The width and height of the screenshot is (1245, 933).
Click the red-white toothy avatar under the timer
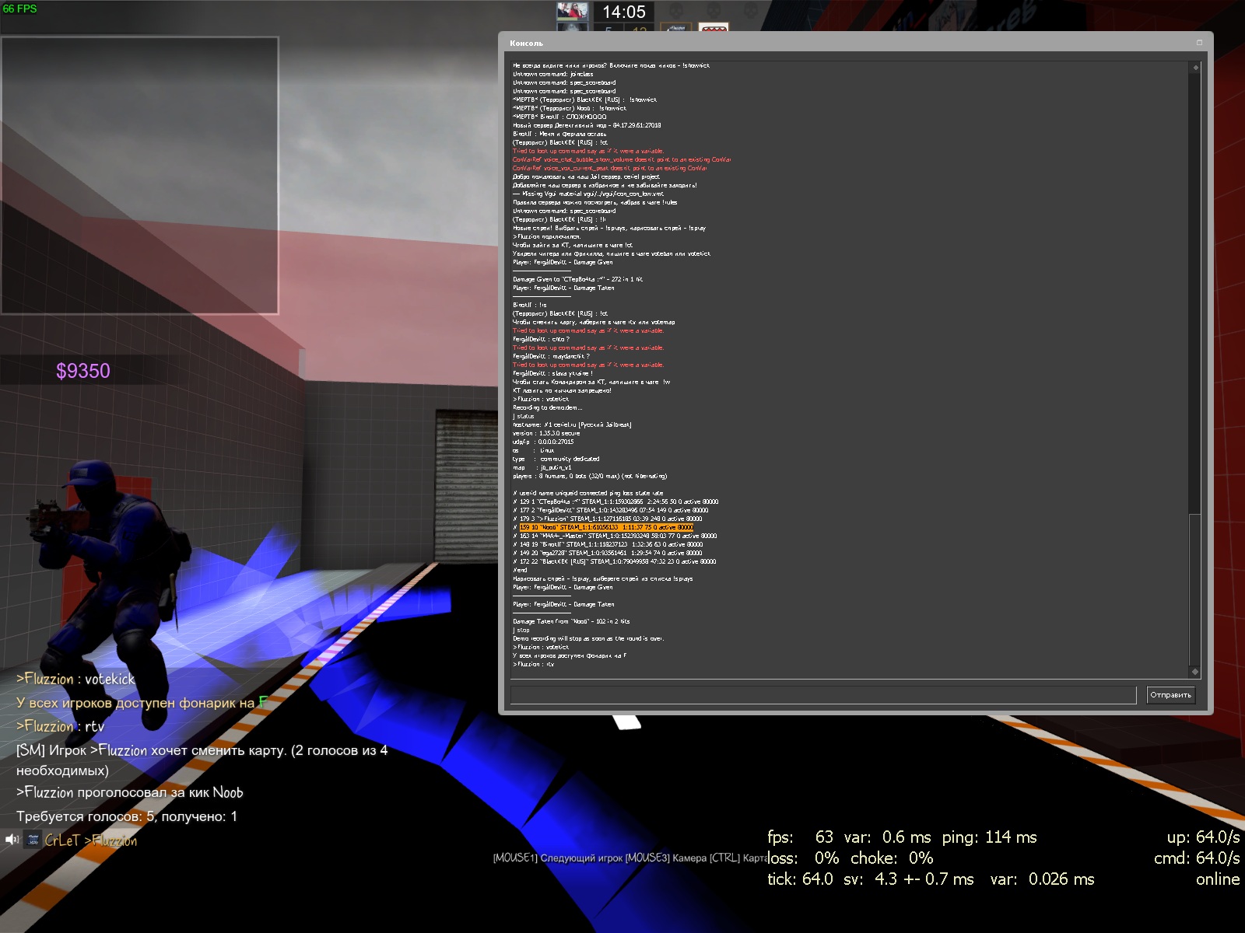coord(714,29)
